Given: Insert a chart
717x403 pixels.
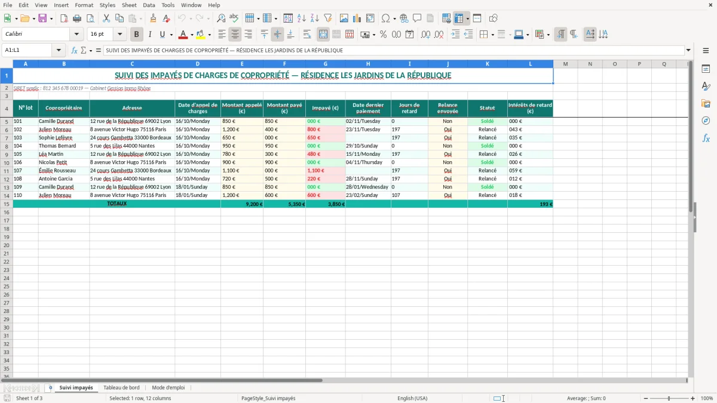Looking at the screenshot, I should coord(357,19).
